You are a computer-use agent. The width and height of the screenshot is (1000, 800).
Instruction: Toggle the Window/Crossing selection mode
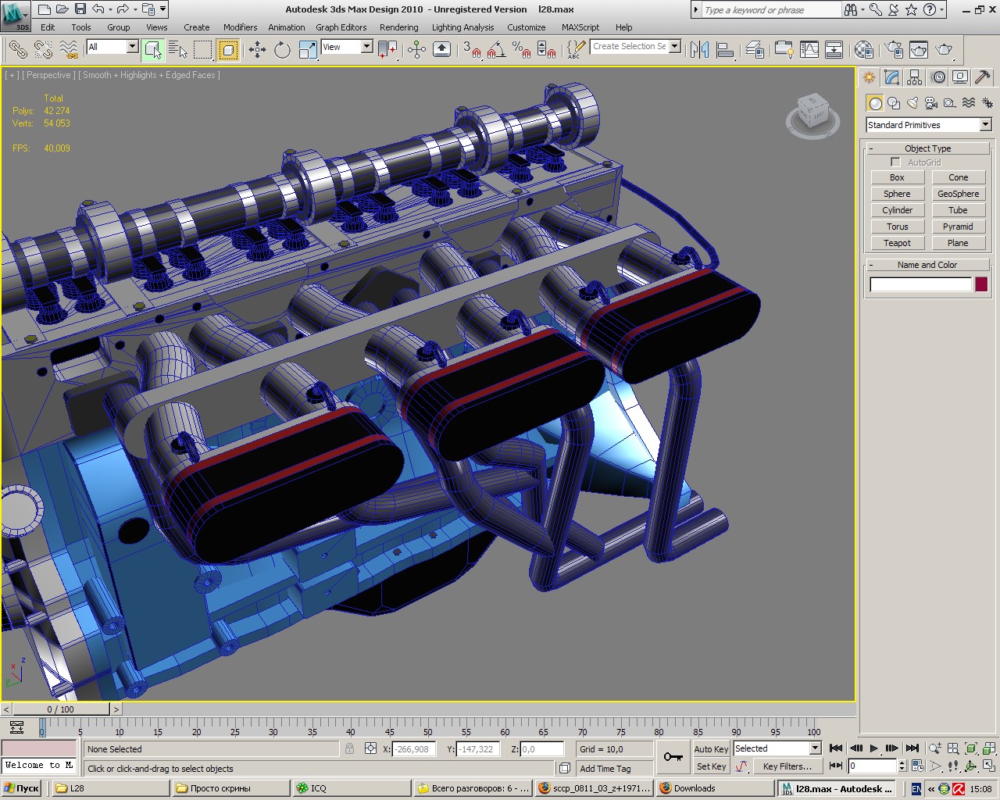pos(227,50)
